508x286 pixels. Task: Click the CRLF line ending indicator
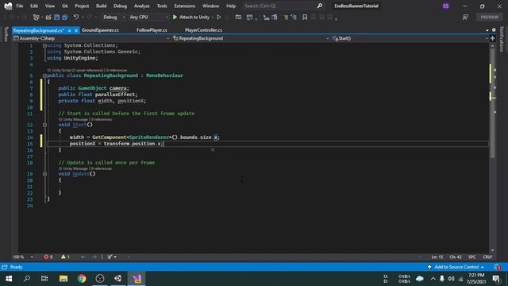[x=487, y=257]
